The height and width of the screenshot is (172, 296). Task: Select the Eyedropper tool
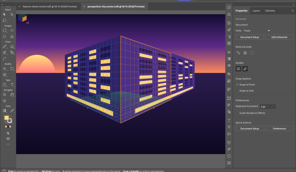[12, 111]
